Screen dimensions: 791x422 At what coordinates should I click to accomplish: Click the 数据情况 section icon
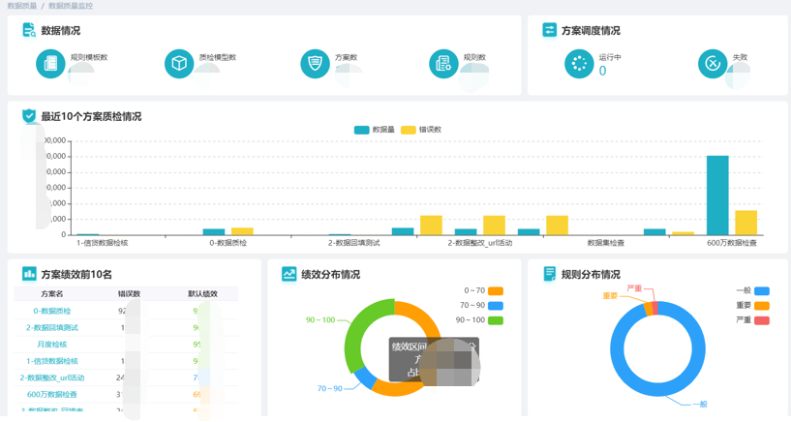(29, 30)
